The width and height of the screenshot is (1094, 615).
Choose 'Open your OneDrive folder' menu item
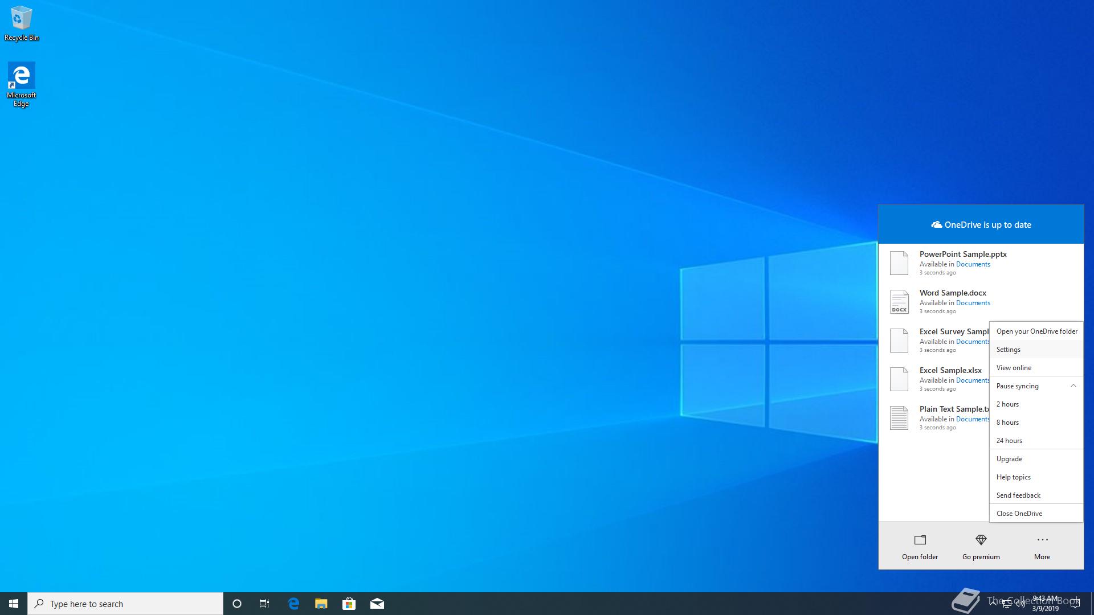[1036, 331]
